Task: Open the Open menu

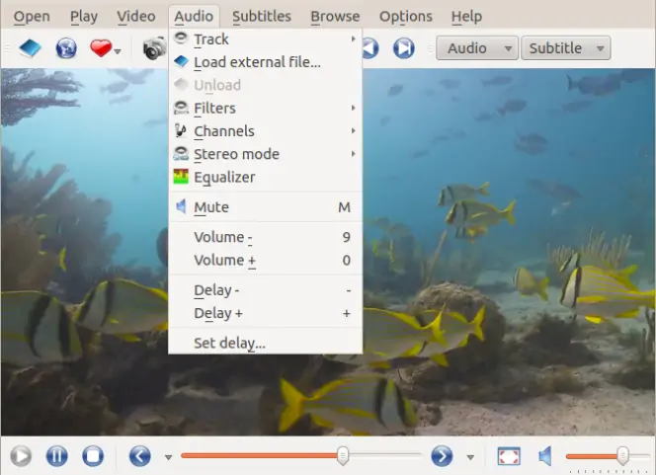Action: tap(32, 17)
